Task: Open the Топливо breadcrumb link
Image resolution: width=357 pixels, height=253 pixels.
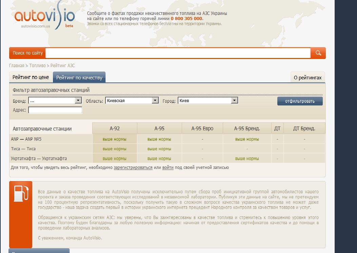Action: coord(37,65)
